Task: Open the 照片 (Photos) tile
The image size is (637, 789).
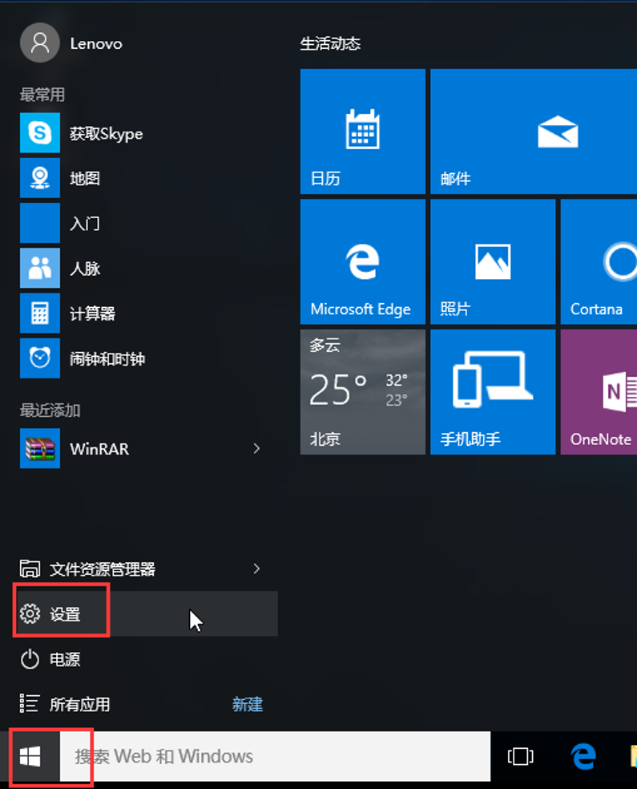Action: coord(492,261)
